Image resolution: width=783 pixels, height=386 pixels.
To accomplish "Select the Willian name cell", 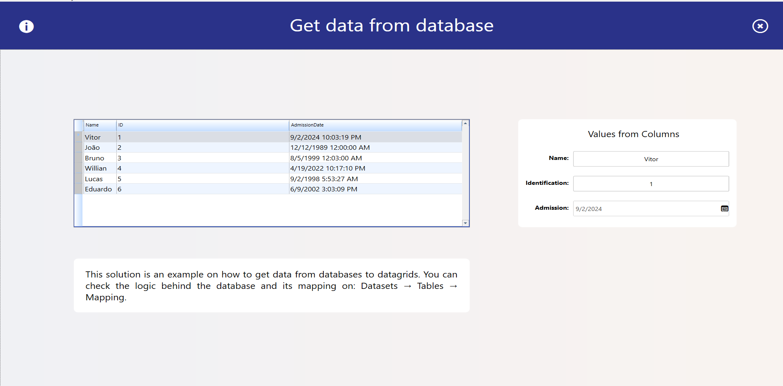I will (96, 169).
